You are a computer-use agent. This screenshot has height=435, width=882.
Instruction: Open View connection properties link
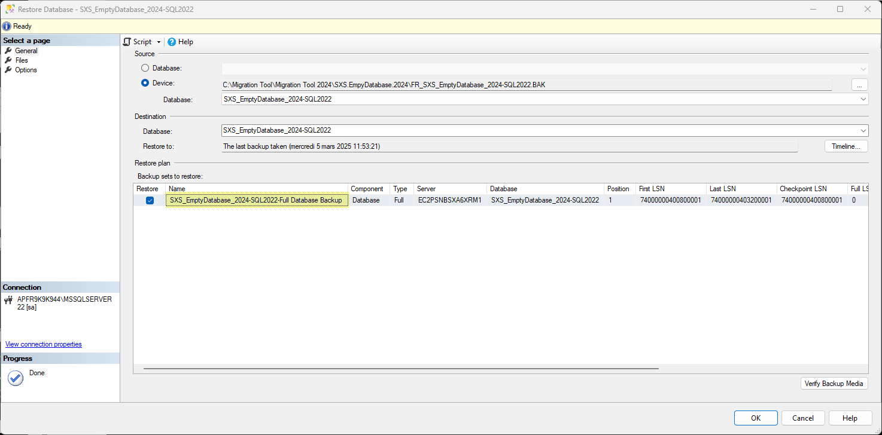click(44, 344)
